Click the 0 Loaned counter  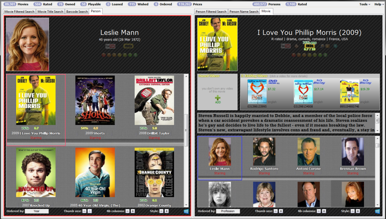tap(115, 4)
